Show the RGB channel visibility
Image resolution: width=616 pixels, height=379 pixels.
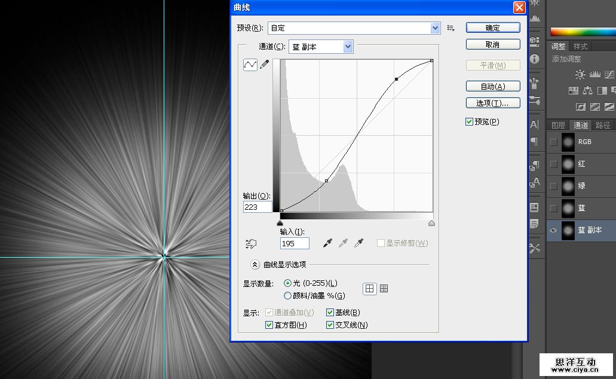[x=554, y=142]
